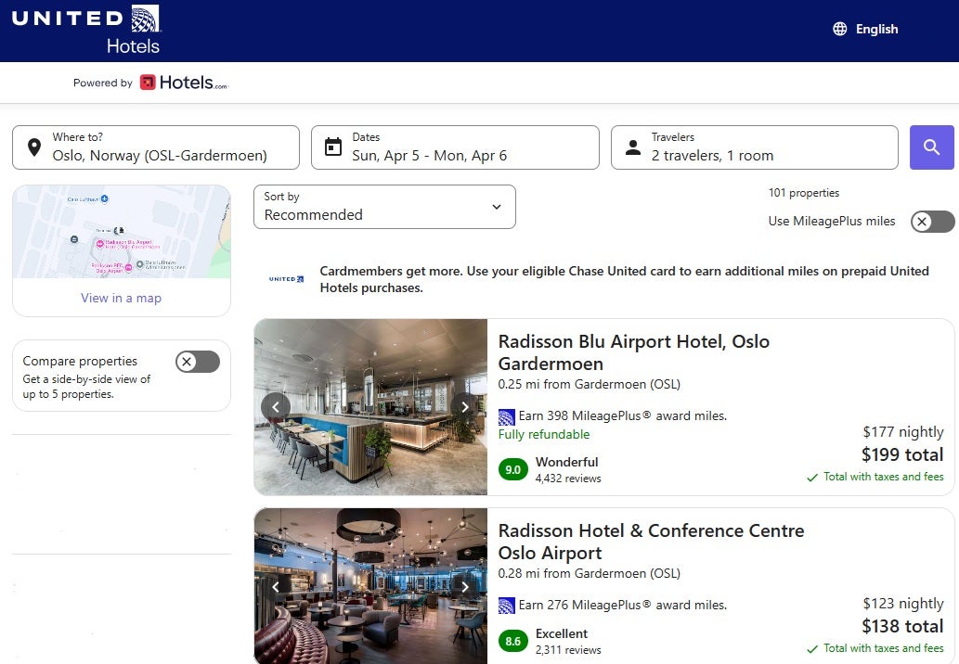Screen dimensions: 959x664
Task: Open the location pin icon in Where to field
Action: pyautogui.click(x=34, y=147)
